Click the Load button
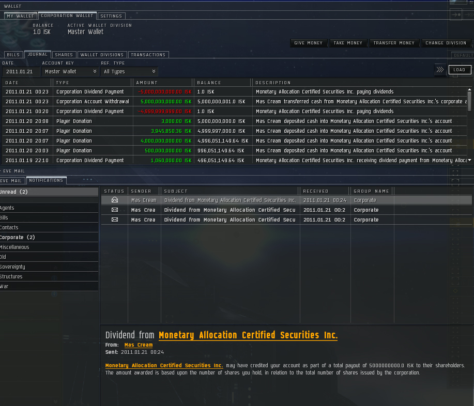The image size is (474, 406). click(460, 70)
